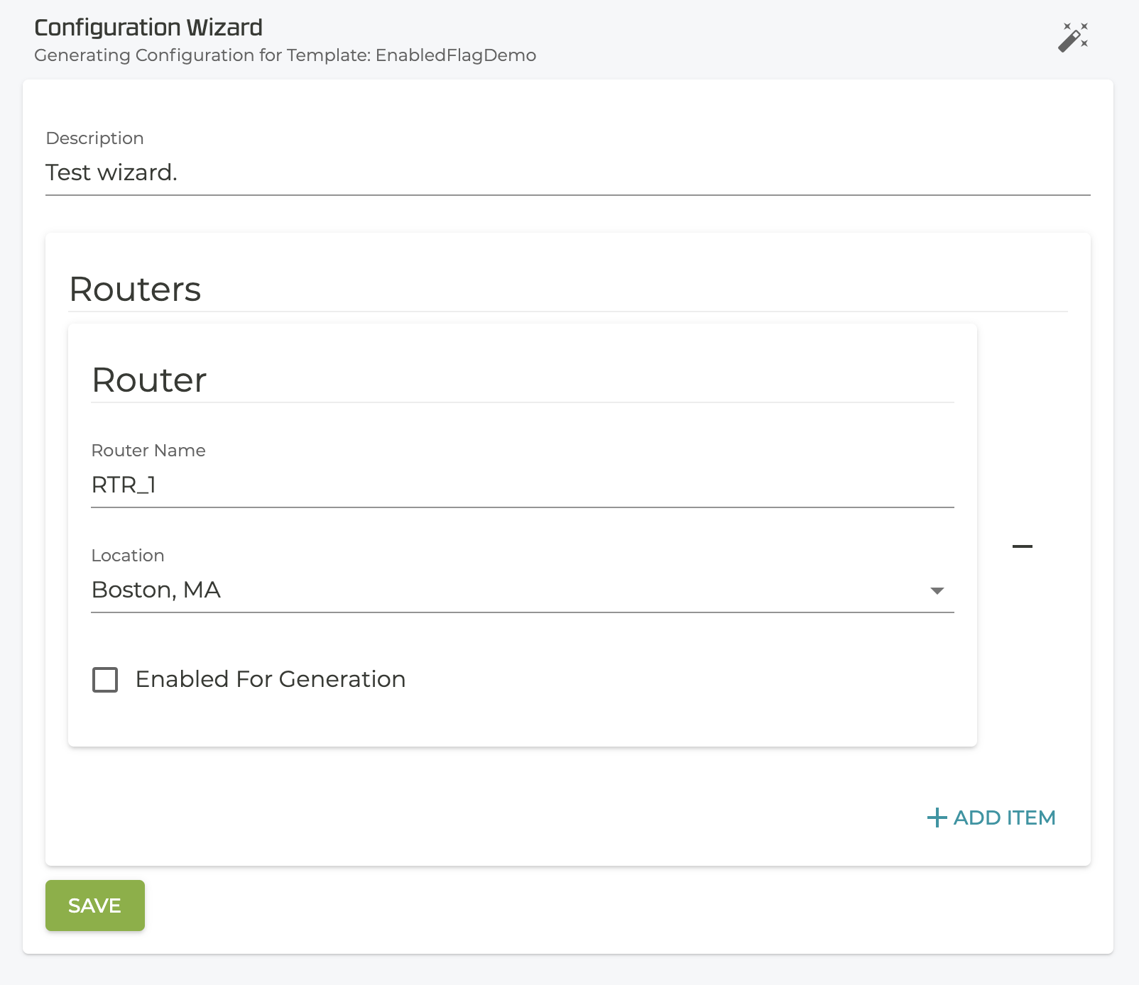Click the Description field label

coord(94,138)
